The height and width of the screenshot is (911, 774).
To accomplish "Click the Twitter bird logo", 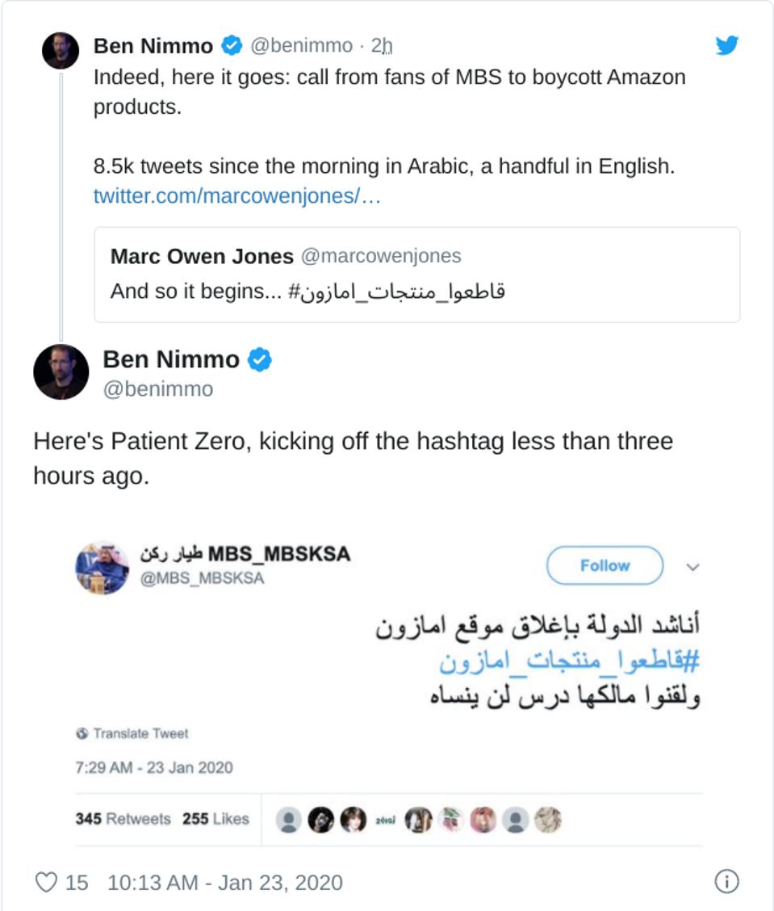I will click(726, 45).
